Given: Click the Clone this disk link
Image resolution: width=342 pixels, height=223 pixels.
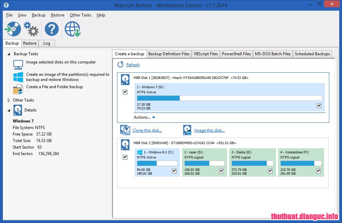Looking at the screenshot, I should 147,130.
